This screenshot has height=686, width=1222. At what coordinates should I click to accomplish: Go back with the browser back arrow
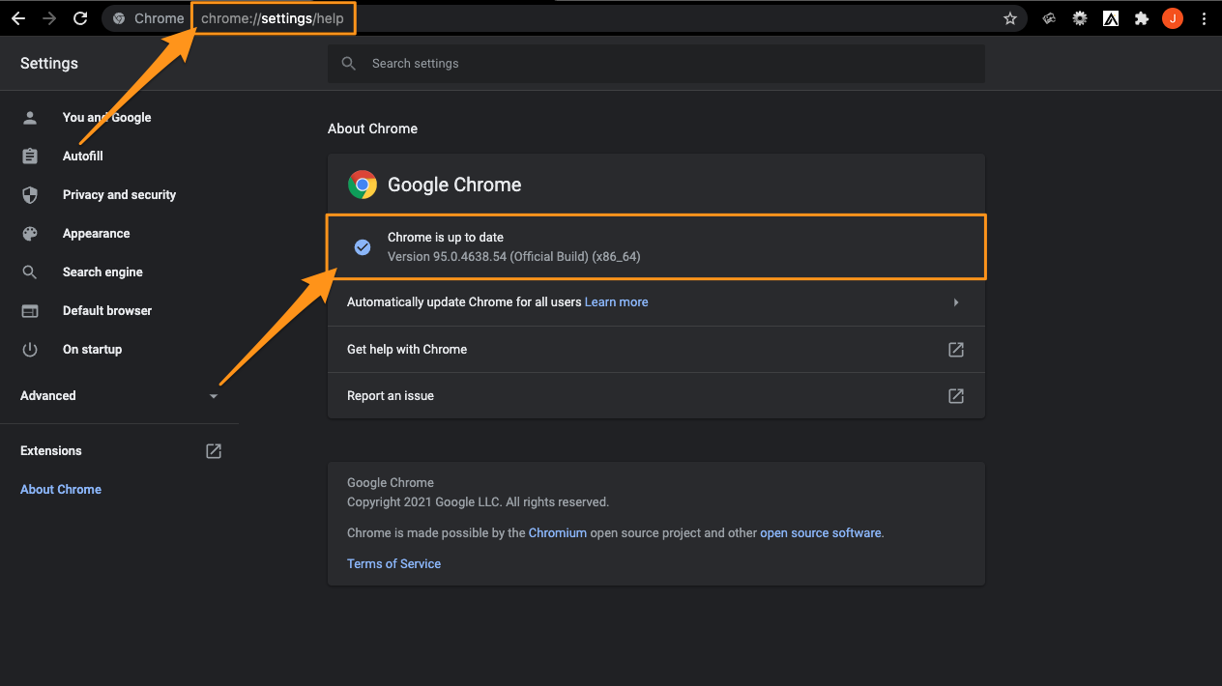click(x=17, y=18)
